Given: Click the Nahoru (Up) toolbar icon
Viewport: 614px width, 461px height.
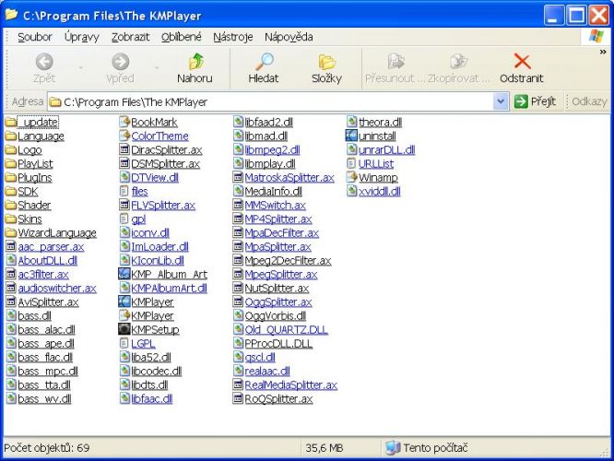Looking at the screenshot, I should click(x=196, y=61).
